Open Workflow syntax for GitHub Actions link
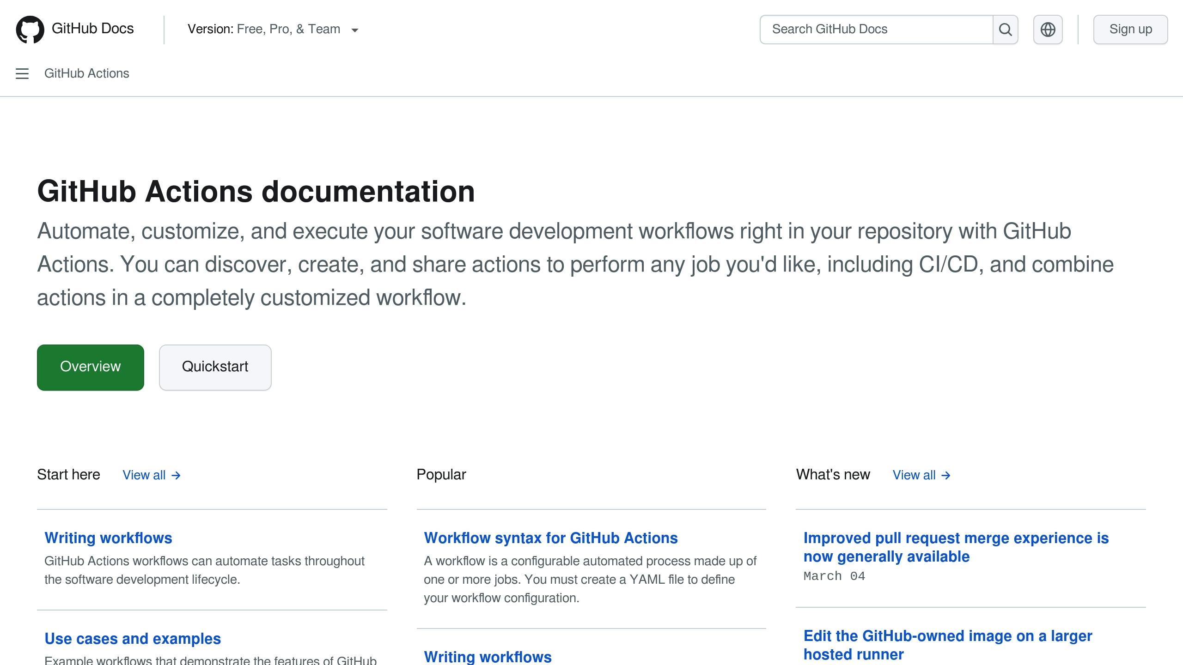 (x=551, y=537)
